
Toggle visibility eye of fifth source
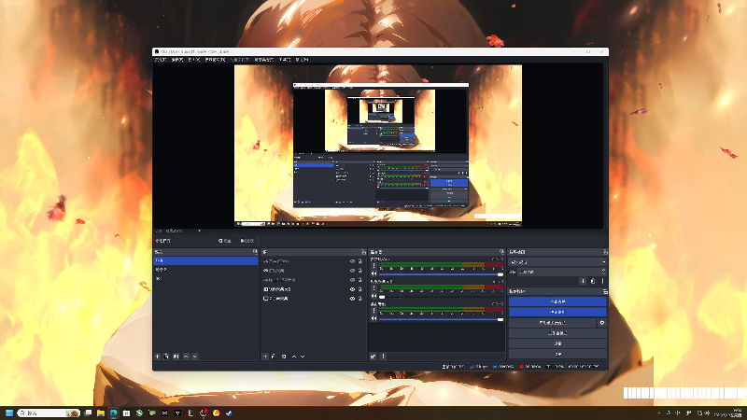coord(353,299)
